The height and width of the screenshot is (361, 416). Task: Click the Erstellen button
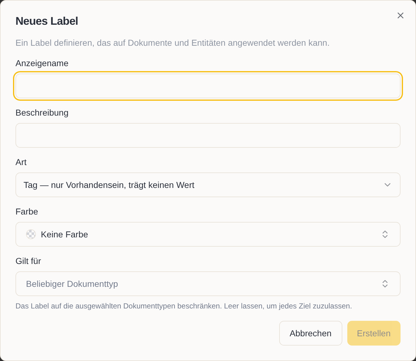click(374, 333)
